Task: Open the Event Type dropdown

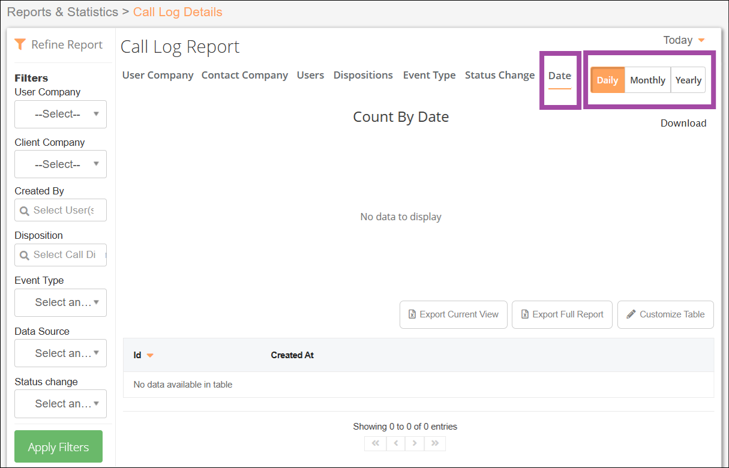Action: (x=61, y=302)
